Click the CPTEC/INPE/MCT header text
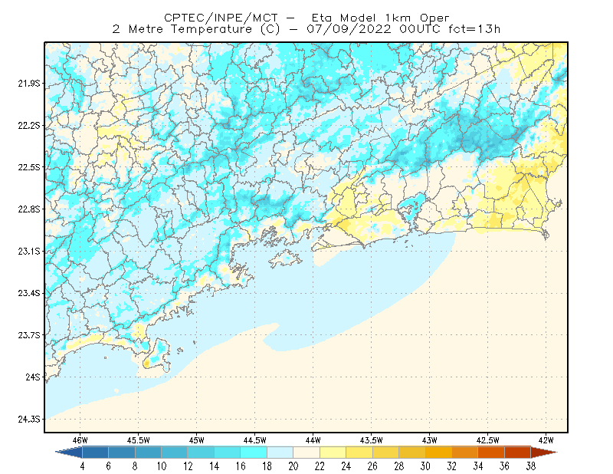 point(221,18)
